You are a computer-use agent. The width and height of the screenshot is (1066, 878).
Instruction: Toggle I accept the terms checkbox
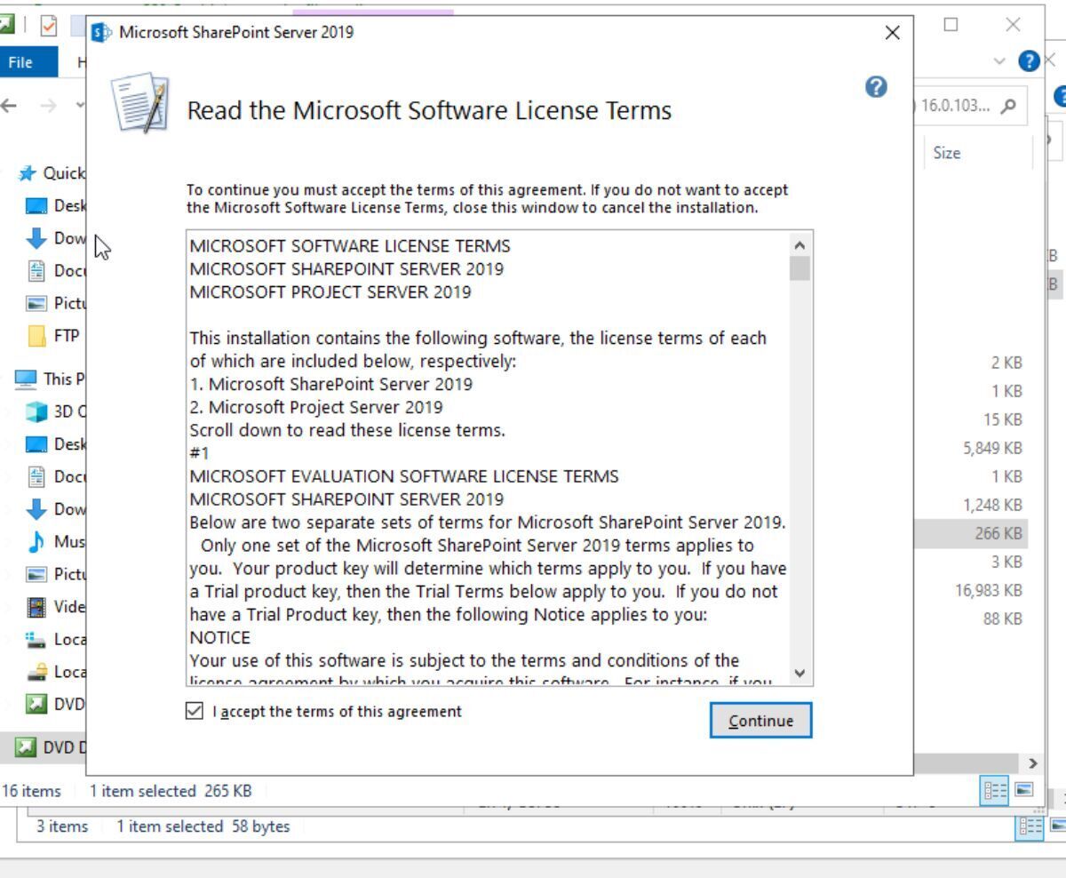[x=195, y=711]
